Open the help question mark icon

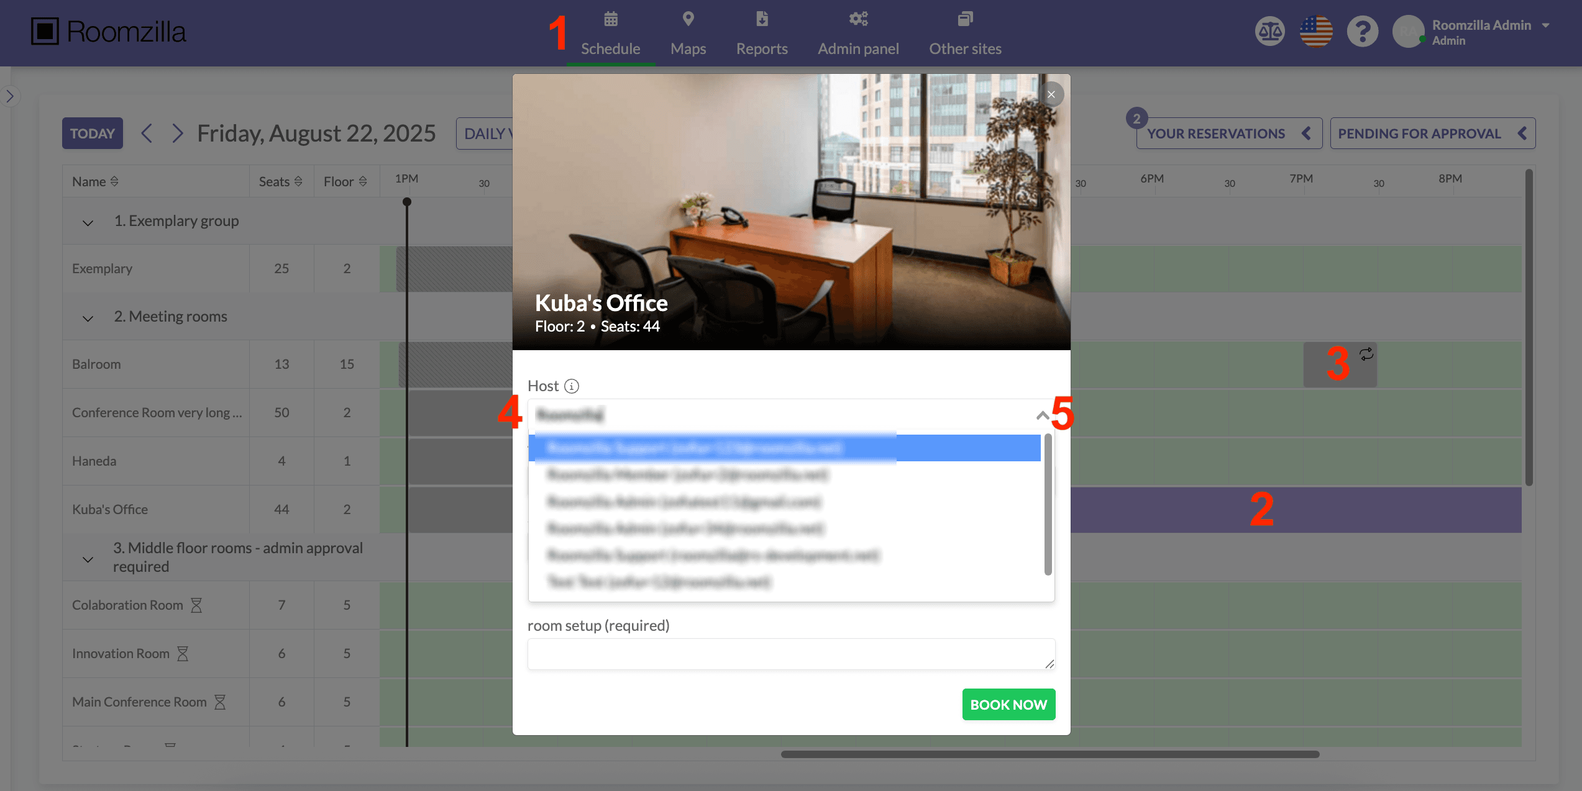[1362, 32]
